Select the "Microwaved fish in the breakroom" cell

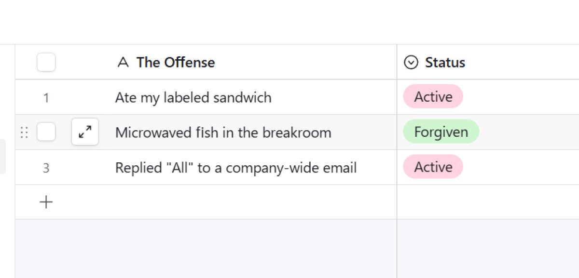click(223, 132)
